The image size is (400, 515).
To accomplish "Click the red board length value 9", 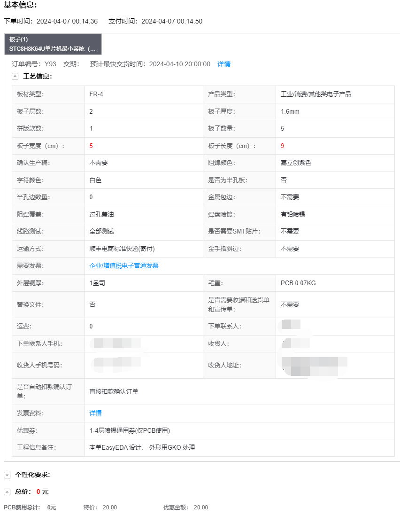I will coord(282,146).
